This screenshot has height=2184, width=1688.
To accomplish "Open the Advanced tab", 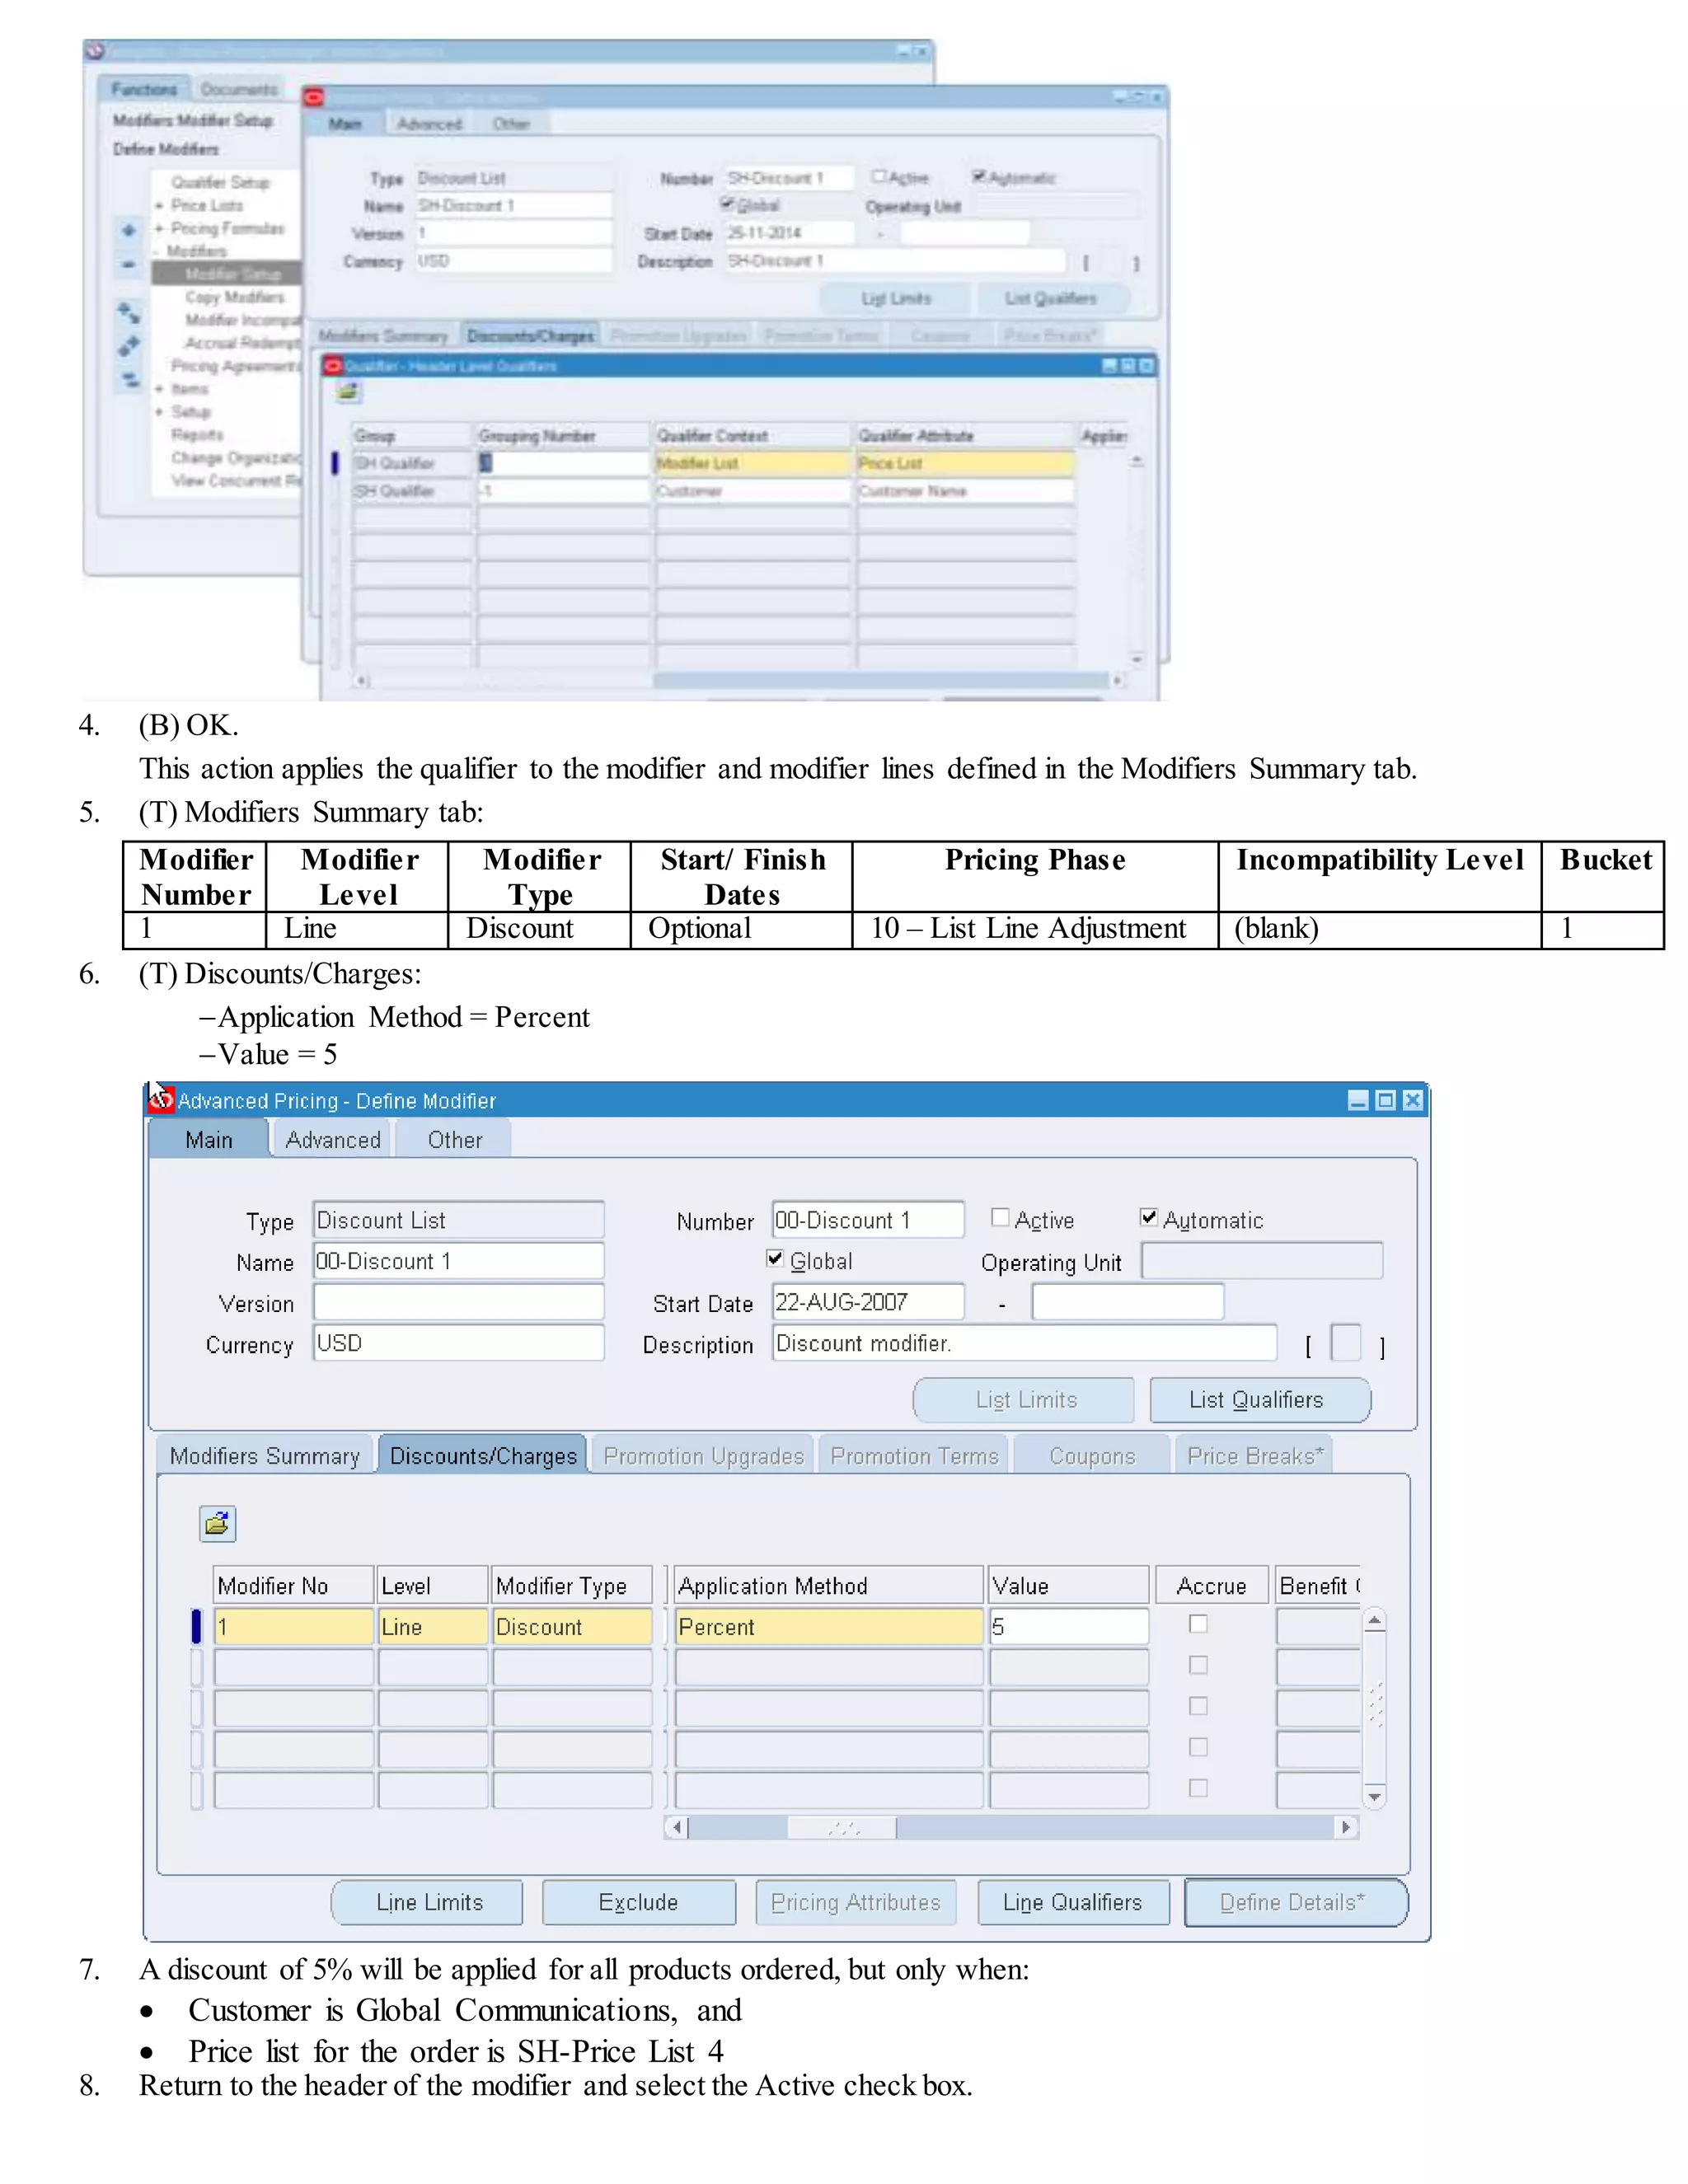I will pyautogui.click(x=333, y=1140).
